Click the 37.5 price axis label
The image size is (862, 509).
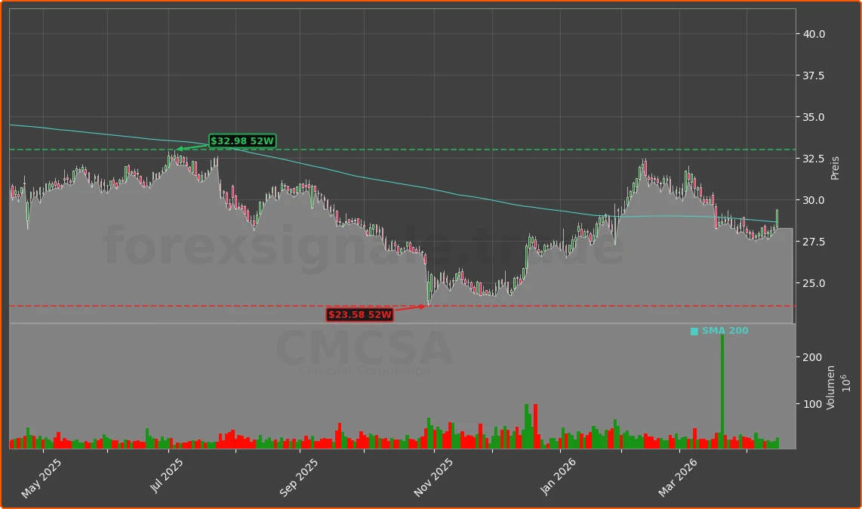tap(814, 76)
